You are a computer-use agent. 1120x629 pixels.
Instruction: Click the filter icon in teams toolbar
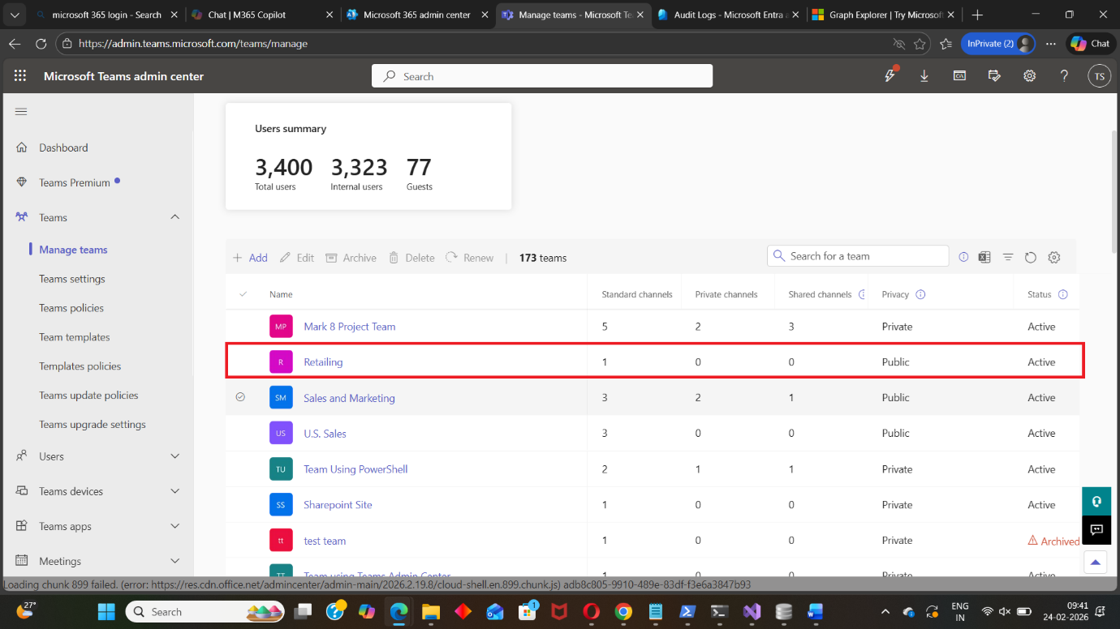(1007, 257)
